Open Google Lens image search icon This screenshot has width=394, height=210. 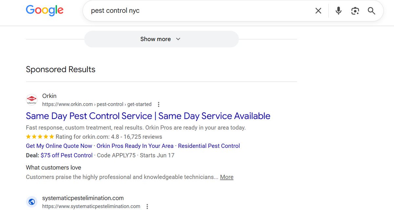tap(355, 11)
